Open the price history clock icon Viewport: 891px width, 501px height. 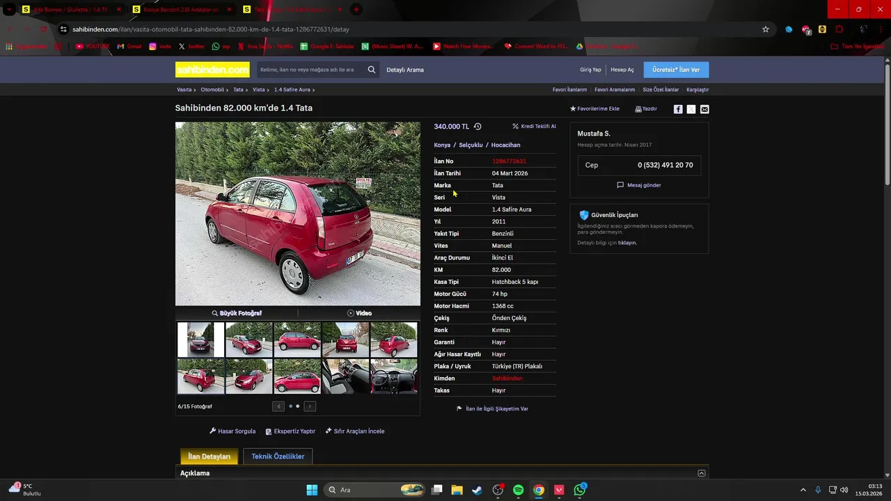pyautogui.click(x=478, y=127)
